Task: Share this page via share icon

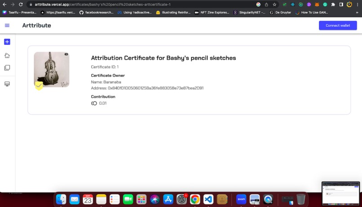Action: point(266,4)
